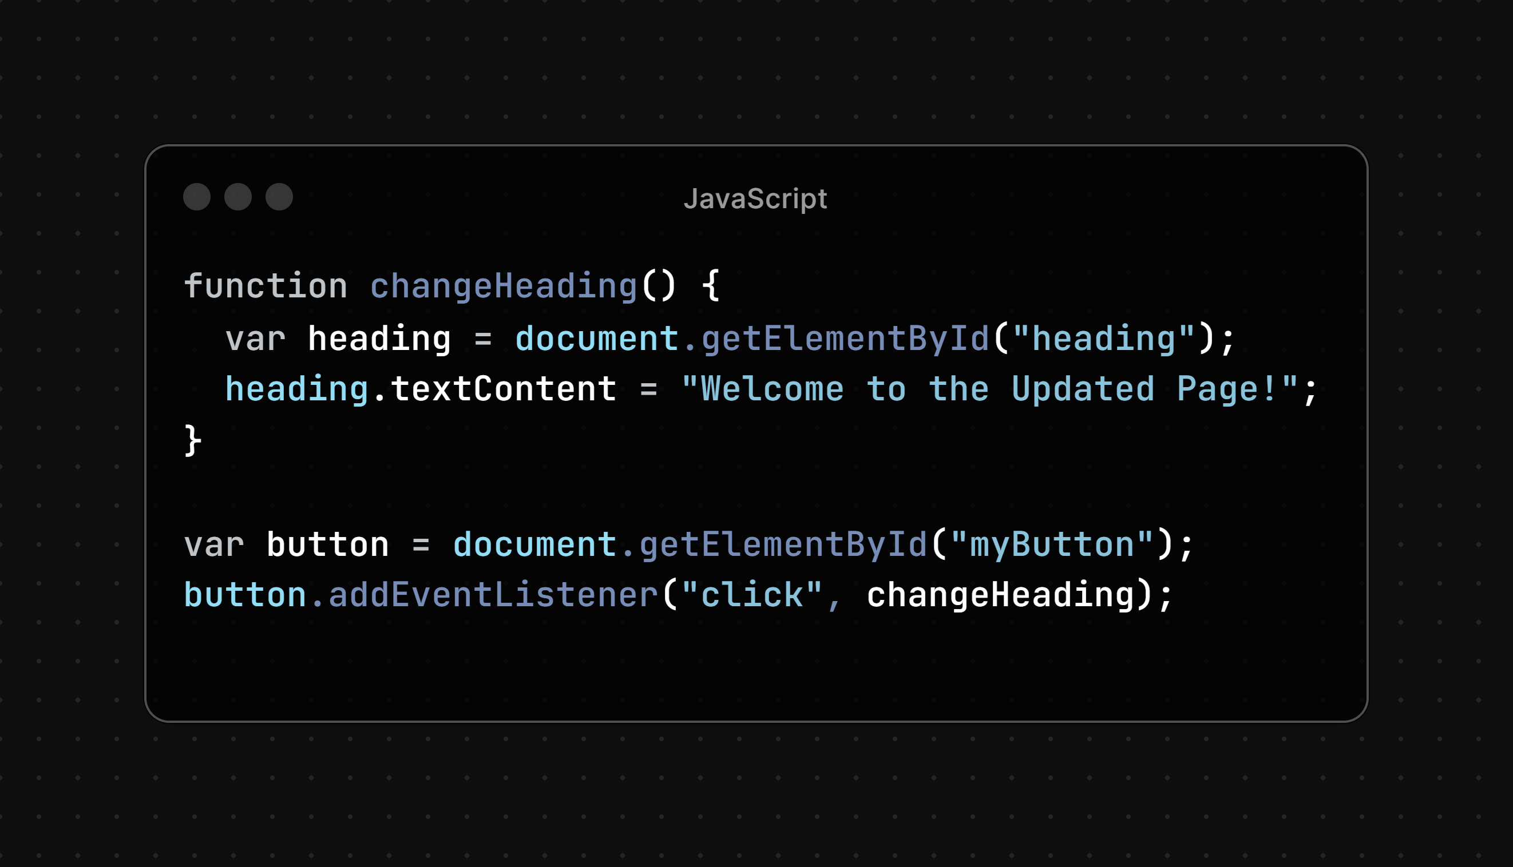
Task: Click the "heading" string argument
Action: coord(1103,339)
